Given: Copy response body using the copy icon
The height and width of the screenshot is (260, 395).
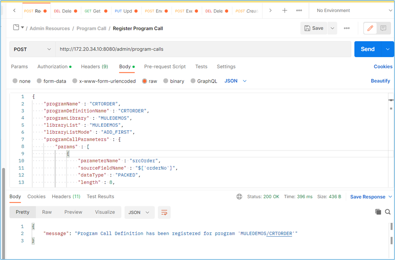Looking at the screenshot, I should [x=378, y=212].
